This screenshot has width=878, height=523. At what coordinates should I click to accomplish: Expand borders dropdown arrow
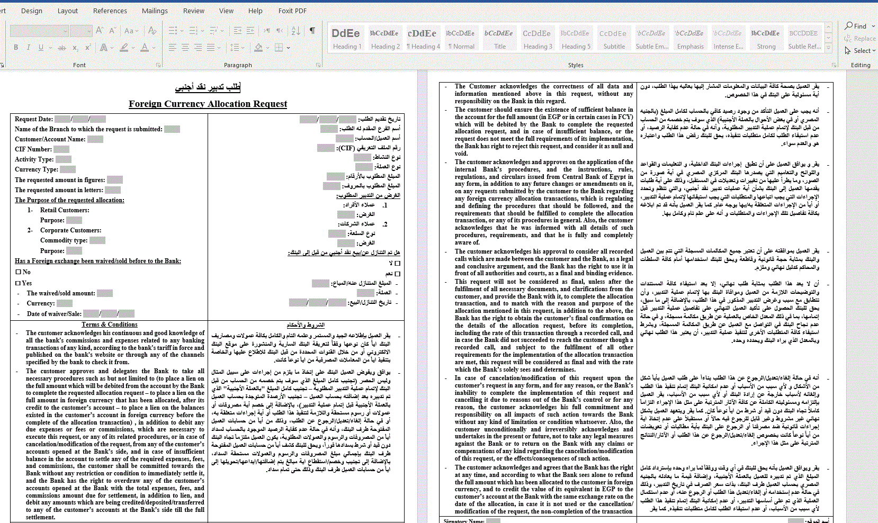click(288, 48)
